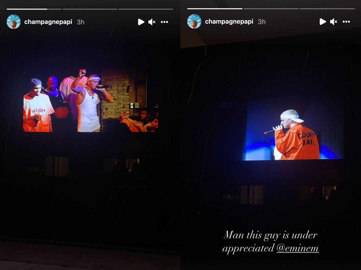Viewport: 361px width, 270px height.
Task: Jump to second segment of right story progress
Action: tap(271, 9)
